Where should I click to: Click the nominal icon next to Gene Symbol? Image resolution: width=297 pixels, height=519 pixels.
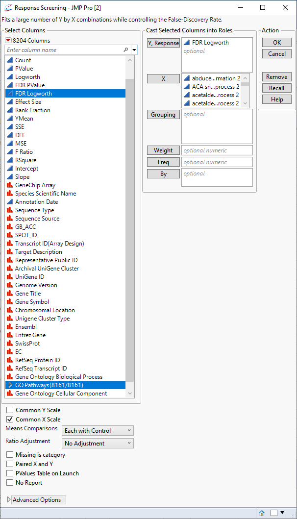10,302
